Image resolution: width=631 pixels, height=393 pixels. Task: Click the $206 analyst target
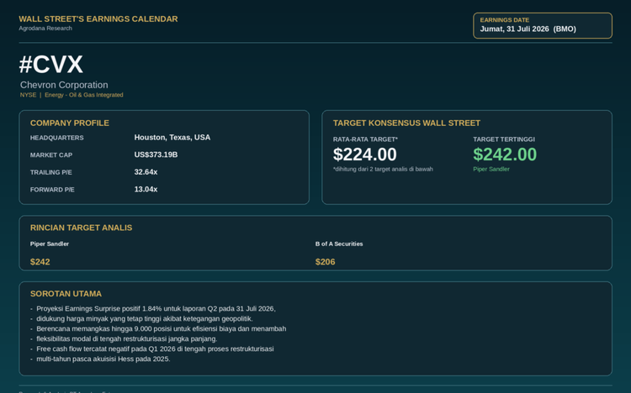(x=325, y=262)
